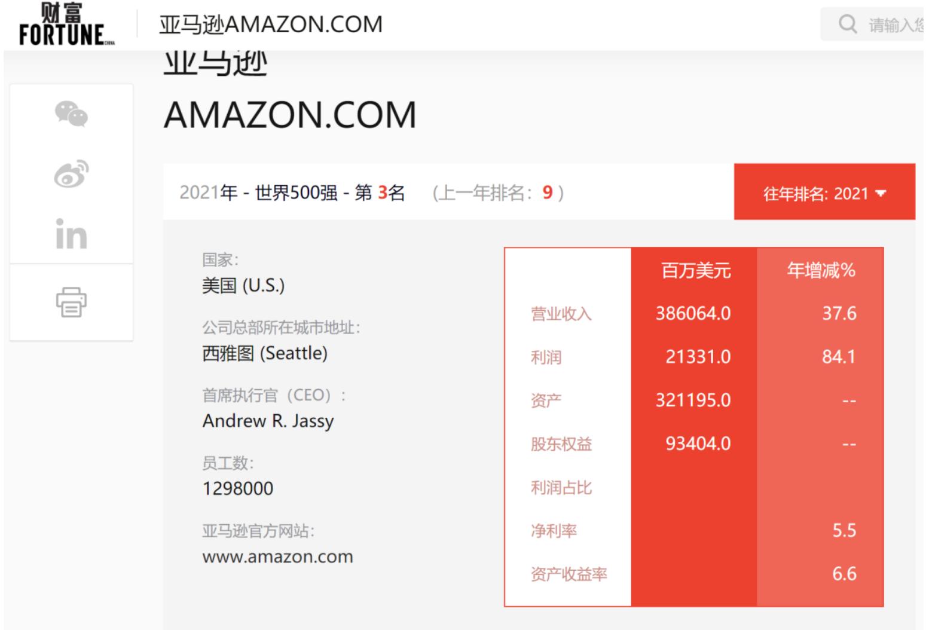Share the page via WeChat icon
The width and height of the screenshot is (926, 630).
[x=70, y=115]
